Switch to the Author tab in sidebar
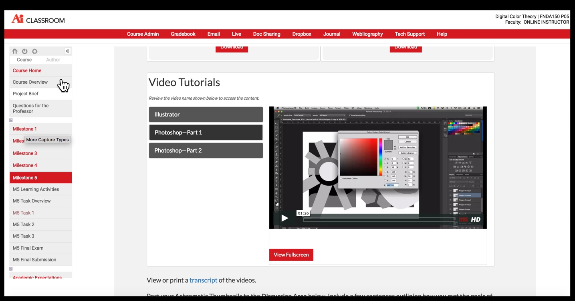 (53, 60)
